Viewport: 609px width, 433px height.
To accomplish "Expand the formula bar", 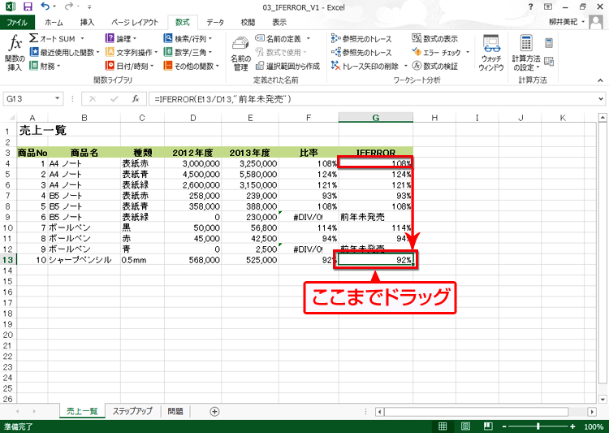I will point(601,99).
